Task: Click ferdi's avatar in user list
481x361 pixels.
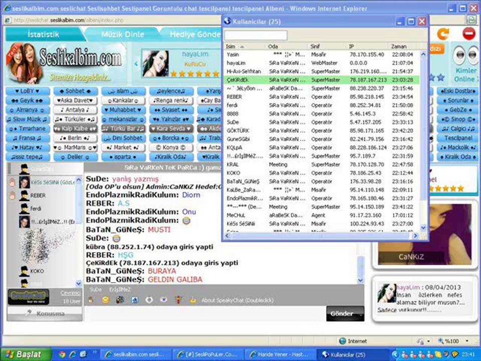Action: [x=24, y=209]
